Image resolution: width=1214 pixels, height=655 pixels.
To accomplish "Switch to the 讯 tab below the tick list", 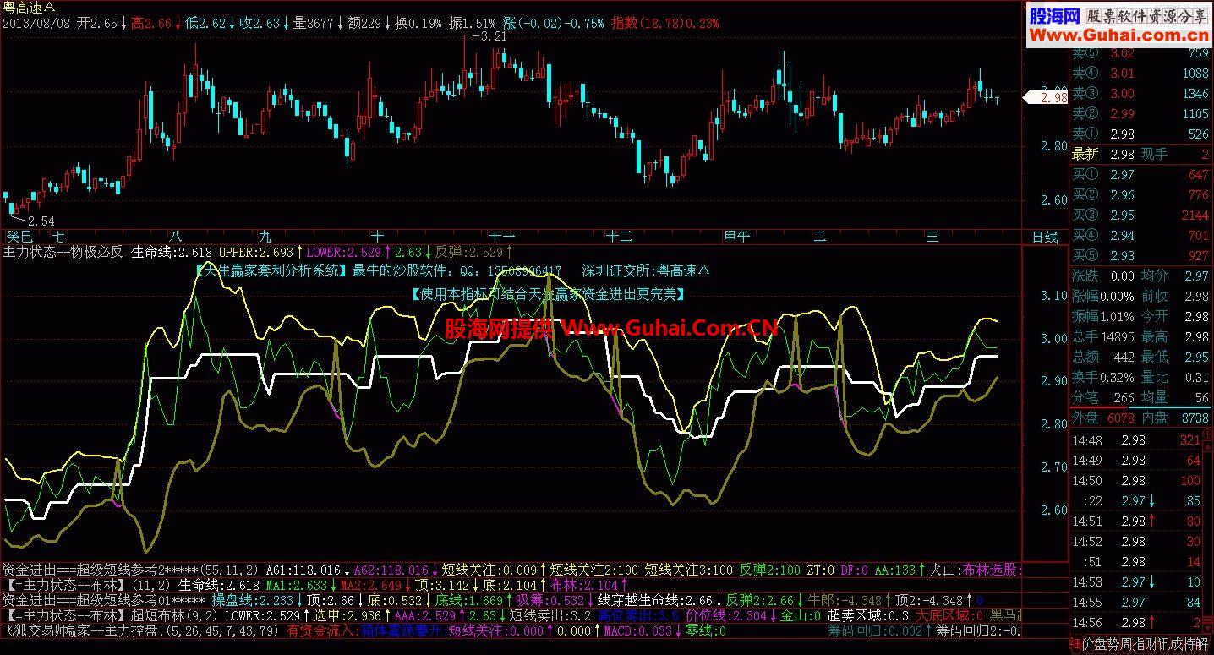I will (1164, 644).
